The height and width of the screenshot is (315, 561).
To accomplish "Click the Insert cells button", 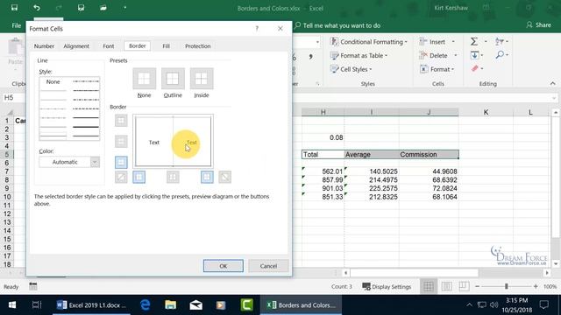I will point(432,42).
